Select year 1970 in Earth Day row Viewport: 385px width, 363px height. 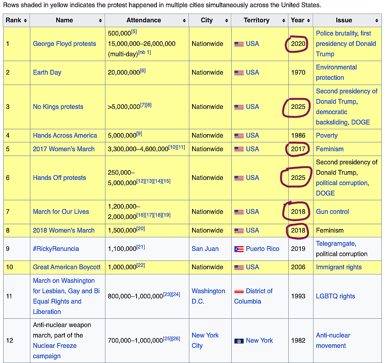(298, 72)
